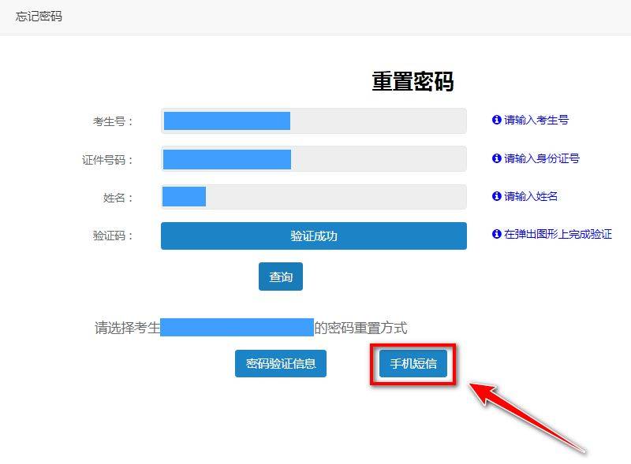Viewport: 631px width, 464px height.
Task: Choose 密码验证信息 reset method
Action: [x=281, y=363]
